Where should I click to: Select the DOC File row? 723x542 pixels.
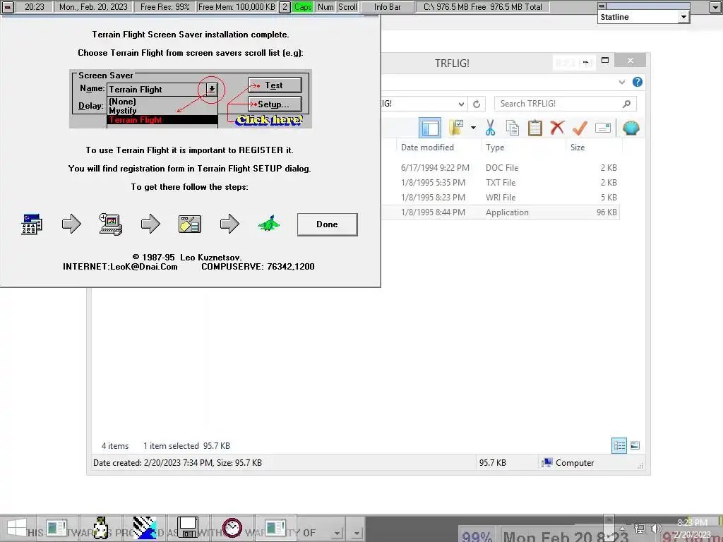point(501,168)
